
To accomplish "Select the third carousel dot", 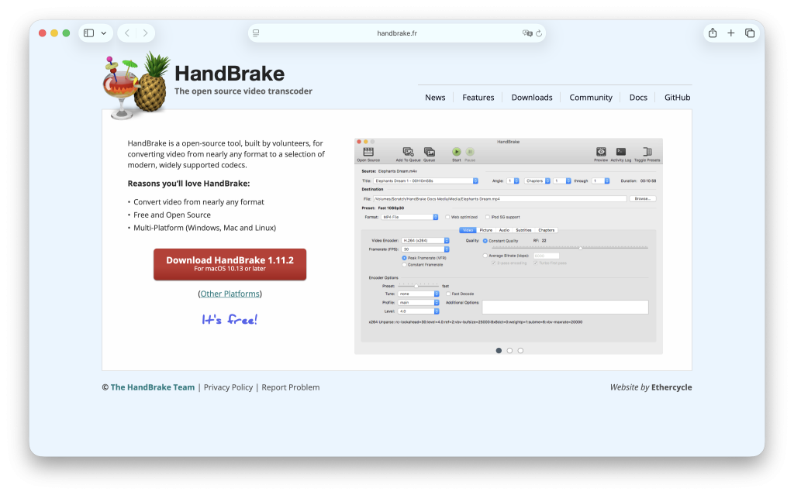I will pos(520,350).
